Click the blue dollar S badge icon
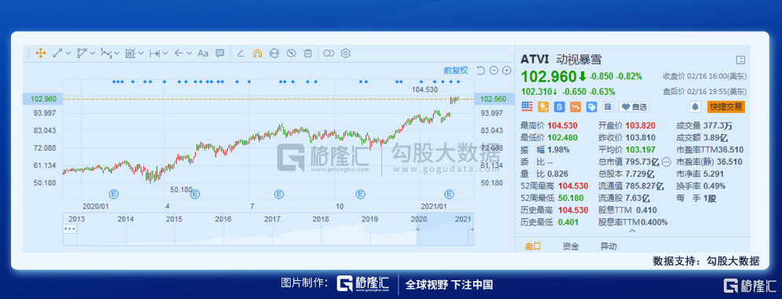The image size is (782, 299). [x=560, y=107]
